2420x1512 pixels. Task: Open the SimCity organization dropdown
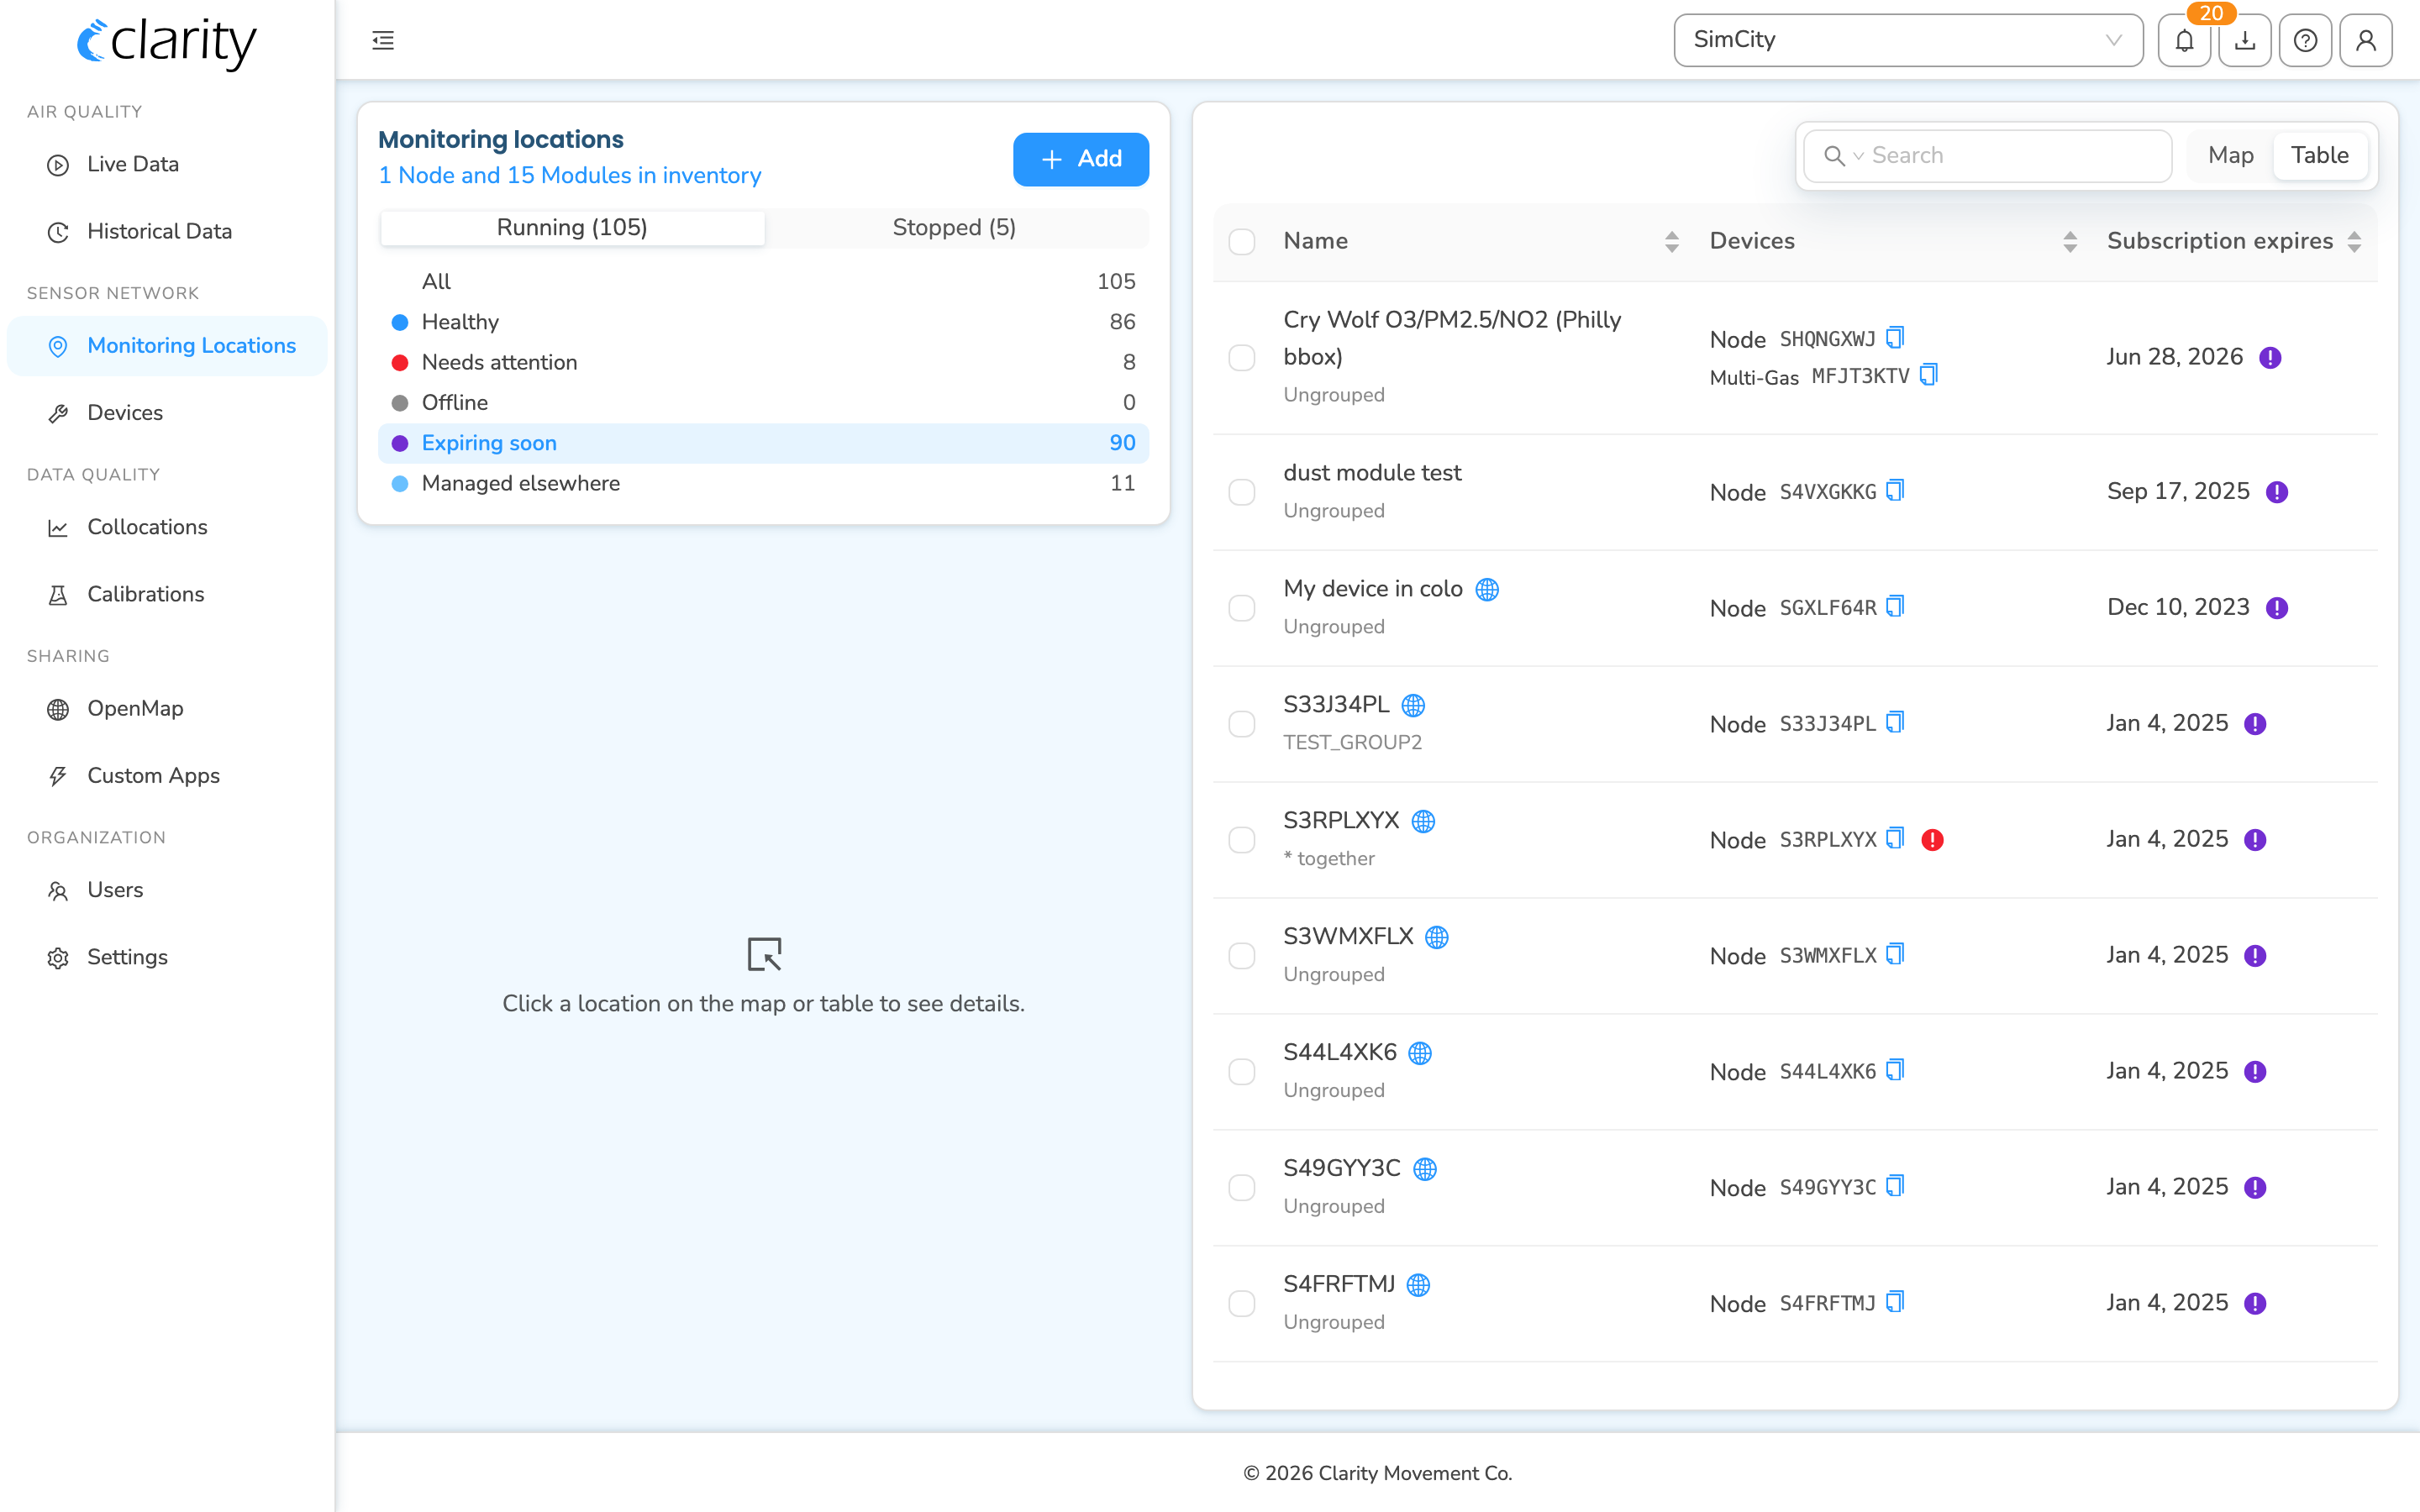tap(1908, 40)
